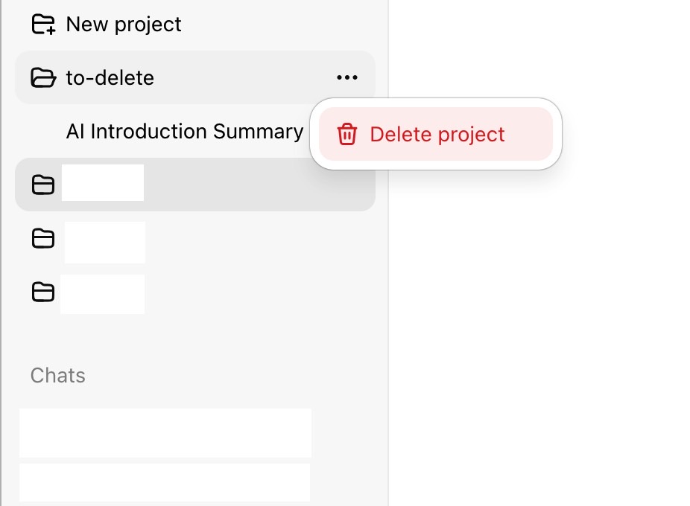Image resolution: width=690 pixels, height=506 pixels.
Task: Click the folder icon of the last project above Chats
Action: 43,292
